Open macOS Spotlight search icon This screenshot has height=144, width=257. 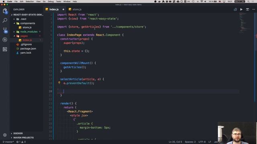pos(249,2)
